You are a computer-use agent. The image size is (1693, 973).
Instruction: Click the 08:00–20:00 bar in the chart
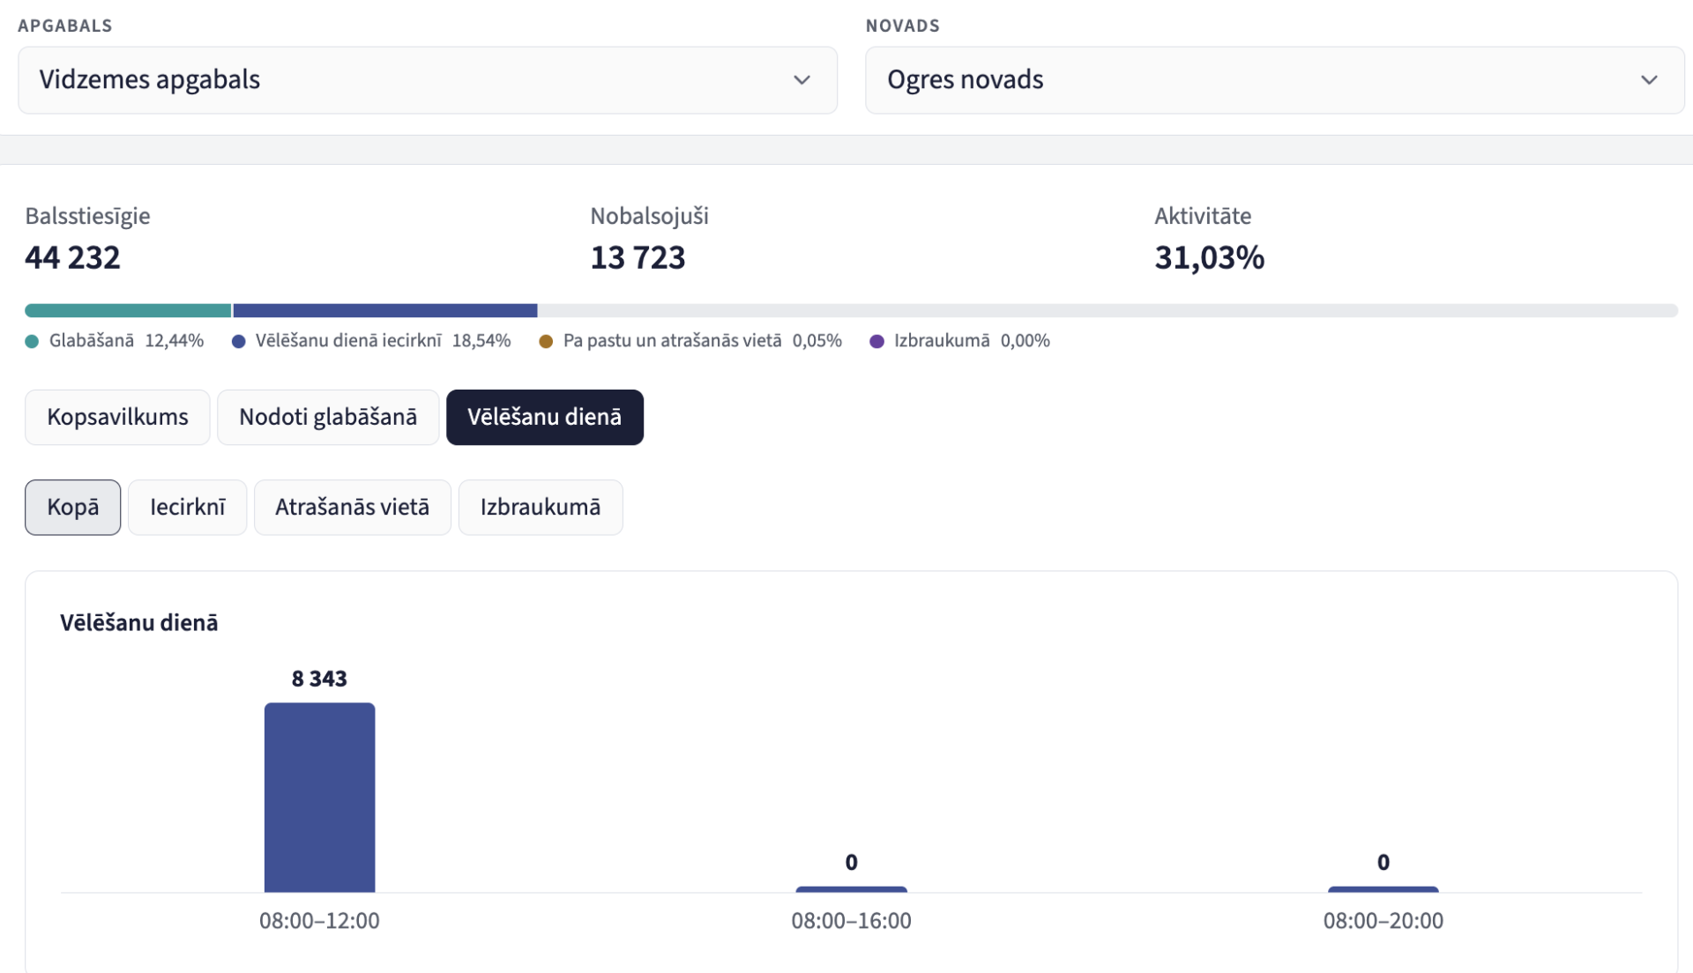1383,889
